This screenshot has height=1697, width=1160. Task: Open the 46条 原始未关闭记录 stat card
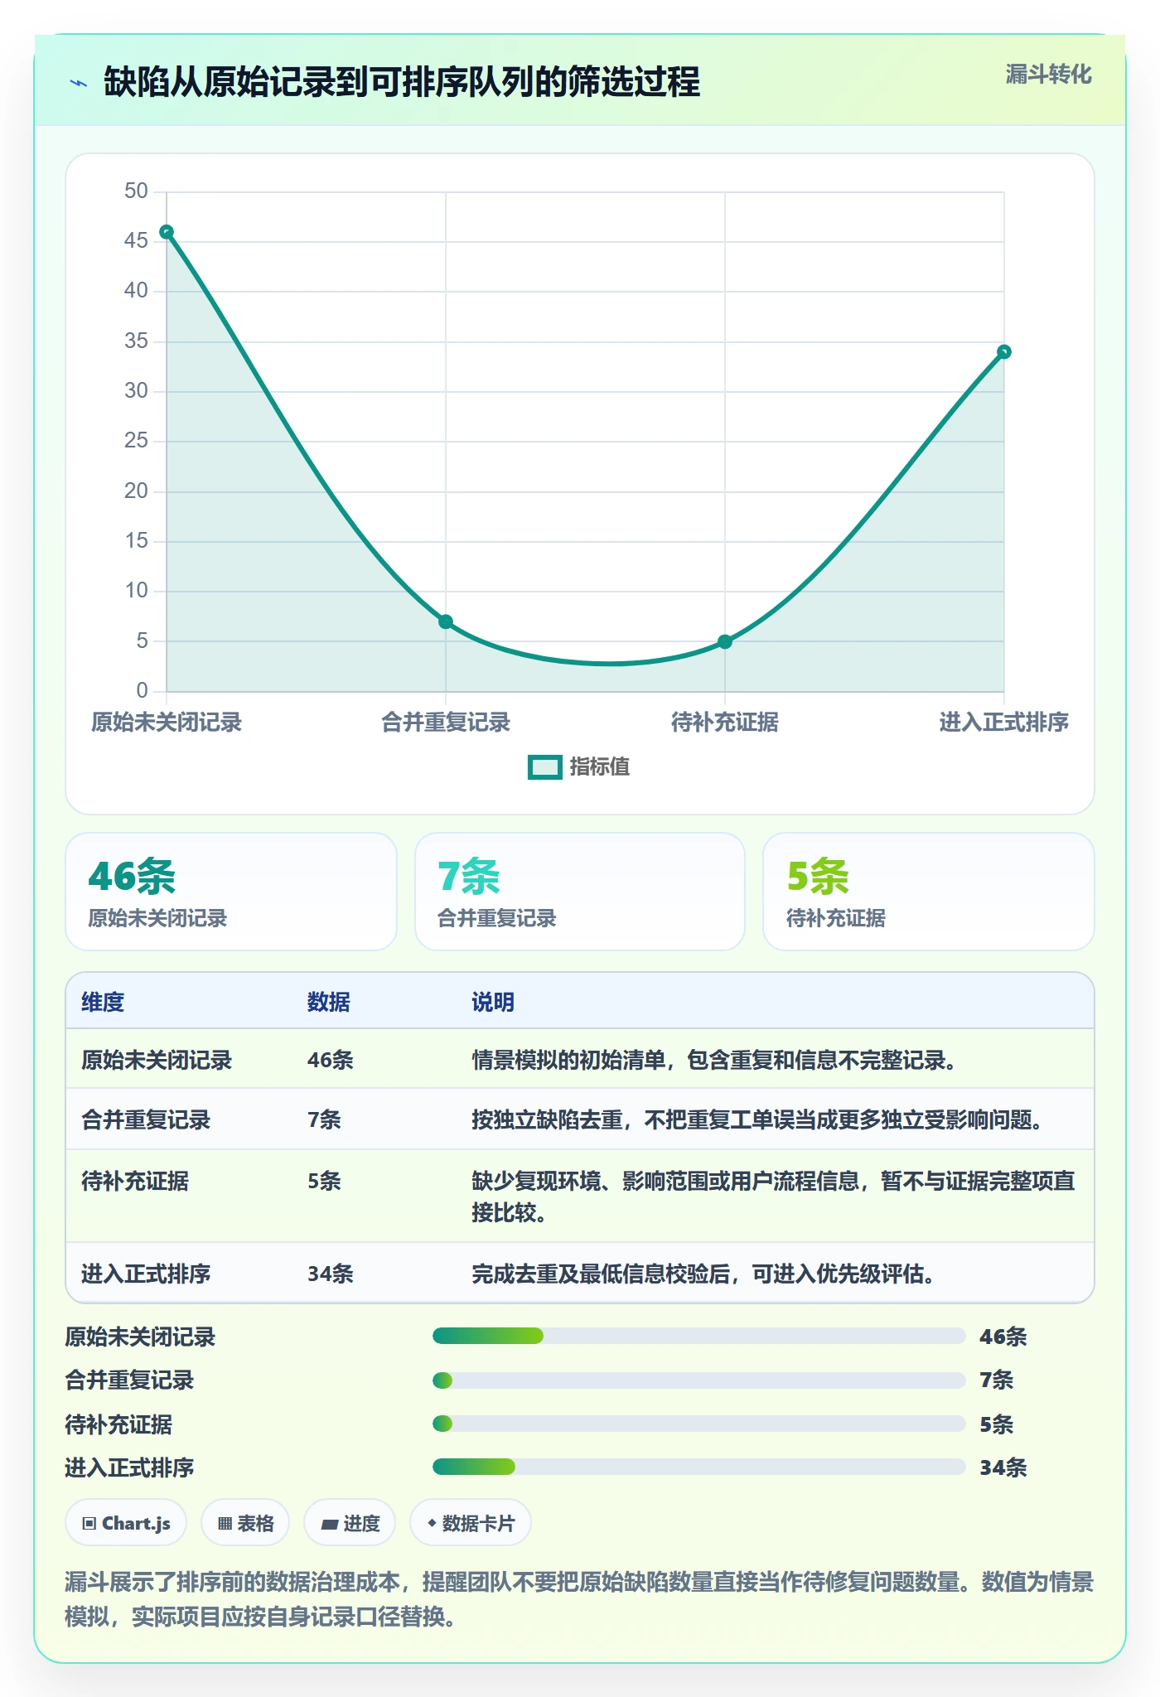231,892
